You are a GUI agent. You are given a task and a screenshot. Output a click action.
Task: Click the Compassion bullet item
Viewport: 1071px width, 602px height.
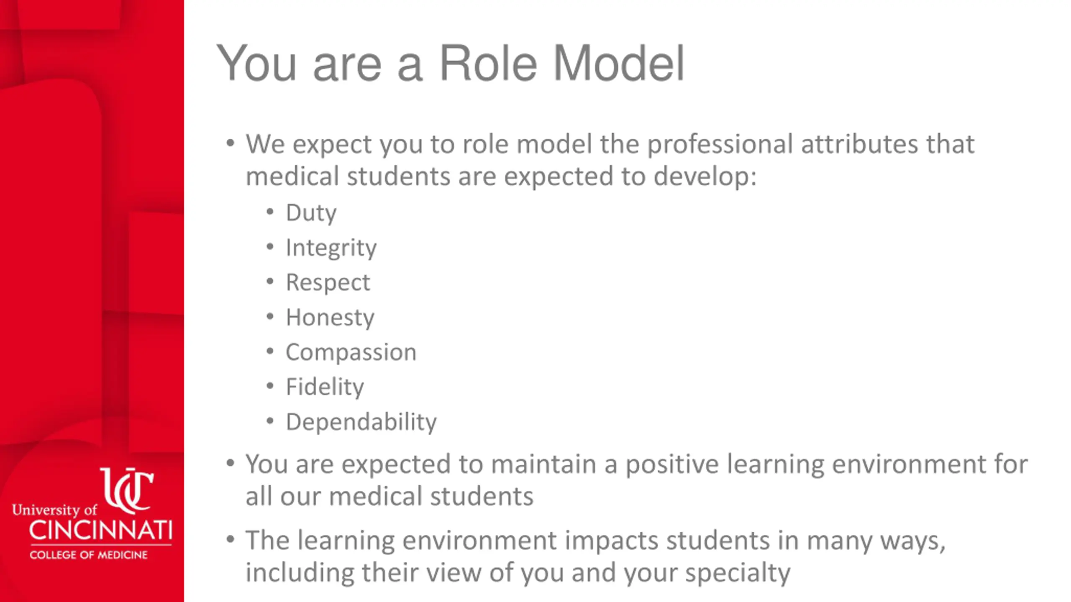[x=351, y=352]
